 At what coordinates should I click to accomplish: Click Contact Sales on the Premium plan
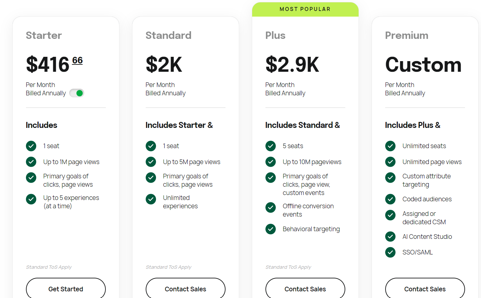[x=425, y=289]
